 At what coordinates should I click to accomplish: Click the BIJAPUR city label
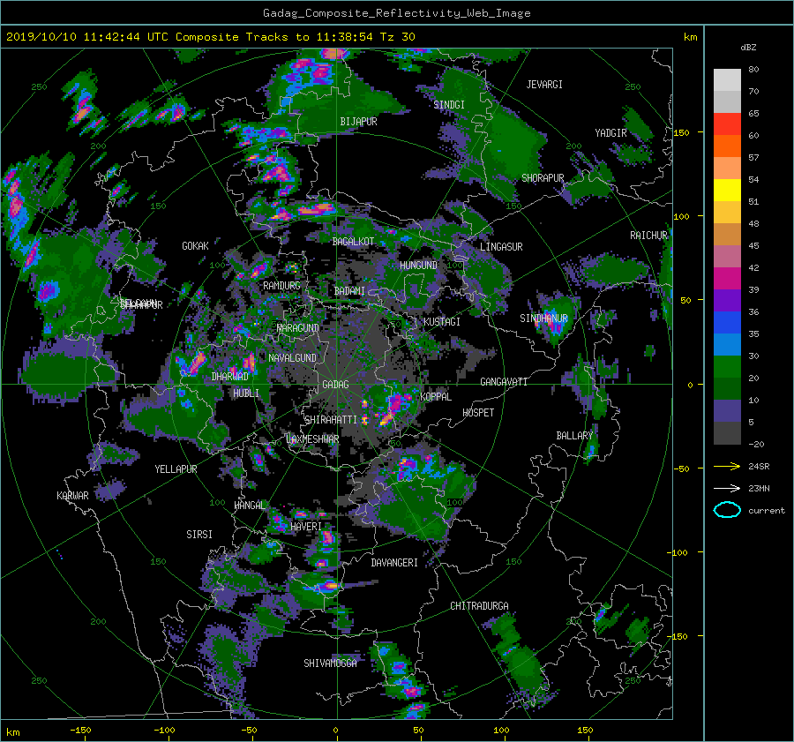click(x=358, y=122)
